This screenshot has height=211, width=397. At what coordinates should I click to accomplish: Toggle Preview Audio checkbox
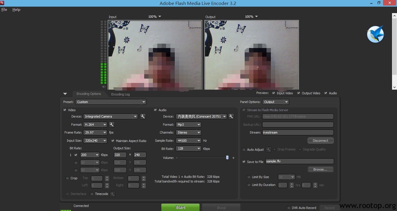point(326,93)
